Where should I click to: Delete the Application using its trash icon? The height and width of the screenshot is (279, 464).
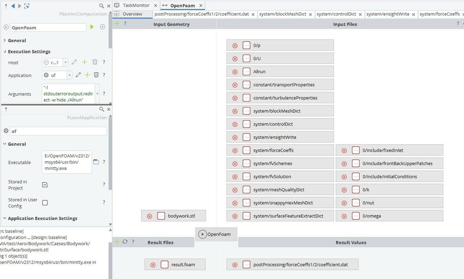[96, 75]
